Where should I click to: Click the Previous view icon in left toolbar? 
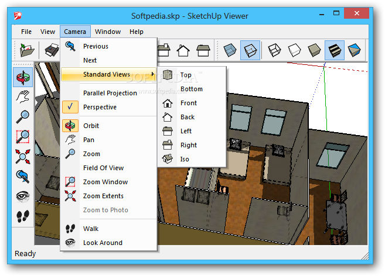tap(23, 177)
